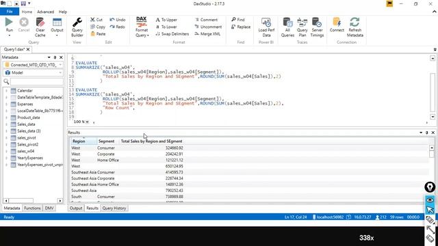The height and width of the screenshot is (246, 438).
Task: Click Total Sales by Region column header
Action: 151,141
